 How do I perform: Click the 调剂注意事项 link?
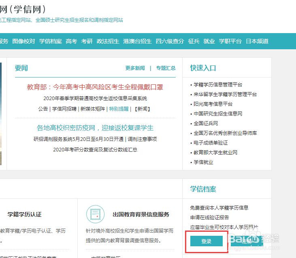point(142,139)
